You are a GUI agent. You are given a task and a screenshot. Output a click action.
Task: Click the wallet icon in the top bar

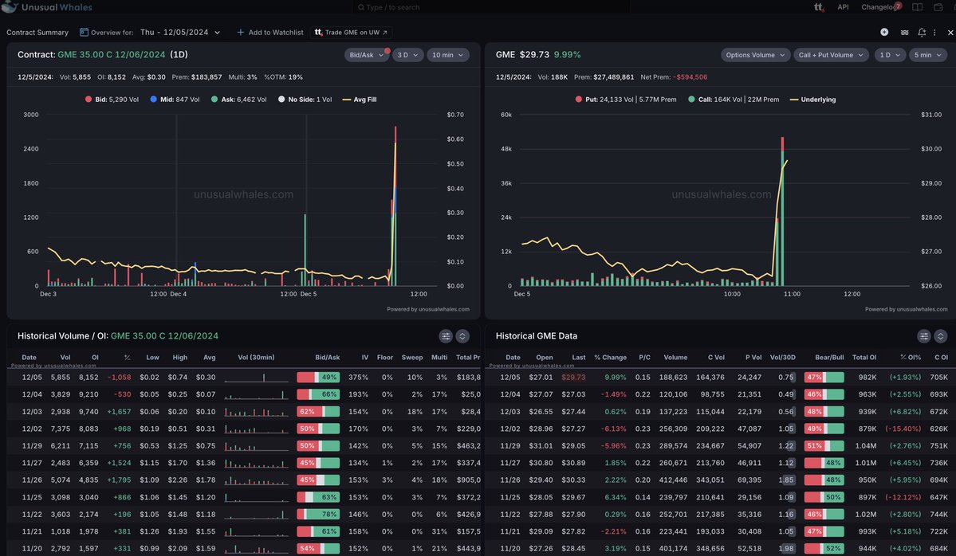coord(940,7)
